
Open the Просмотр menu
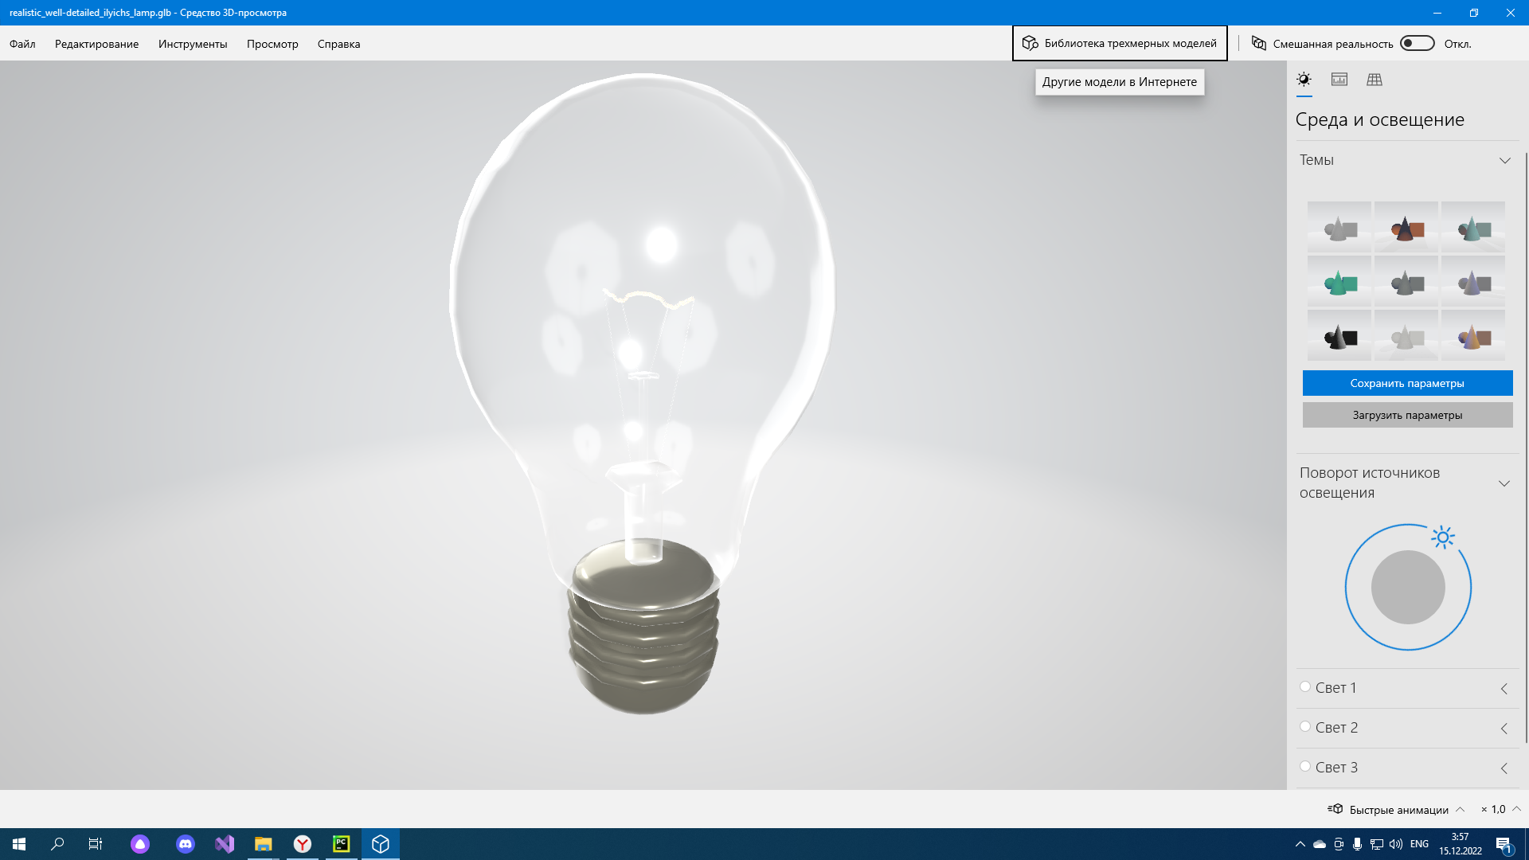[272, 44]
